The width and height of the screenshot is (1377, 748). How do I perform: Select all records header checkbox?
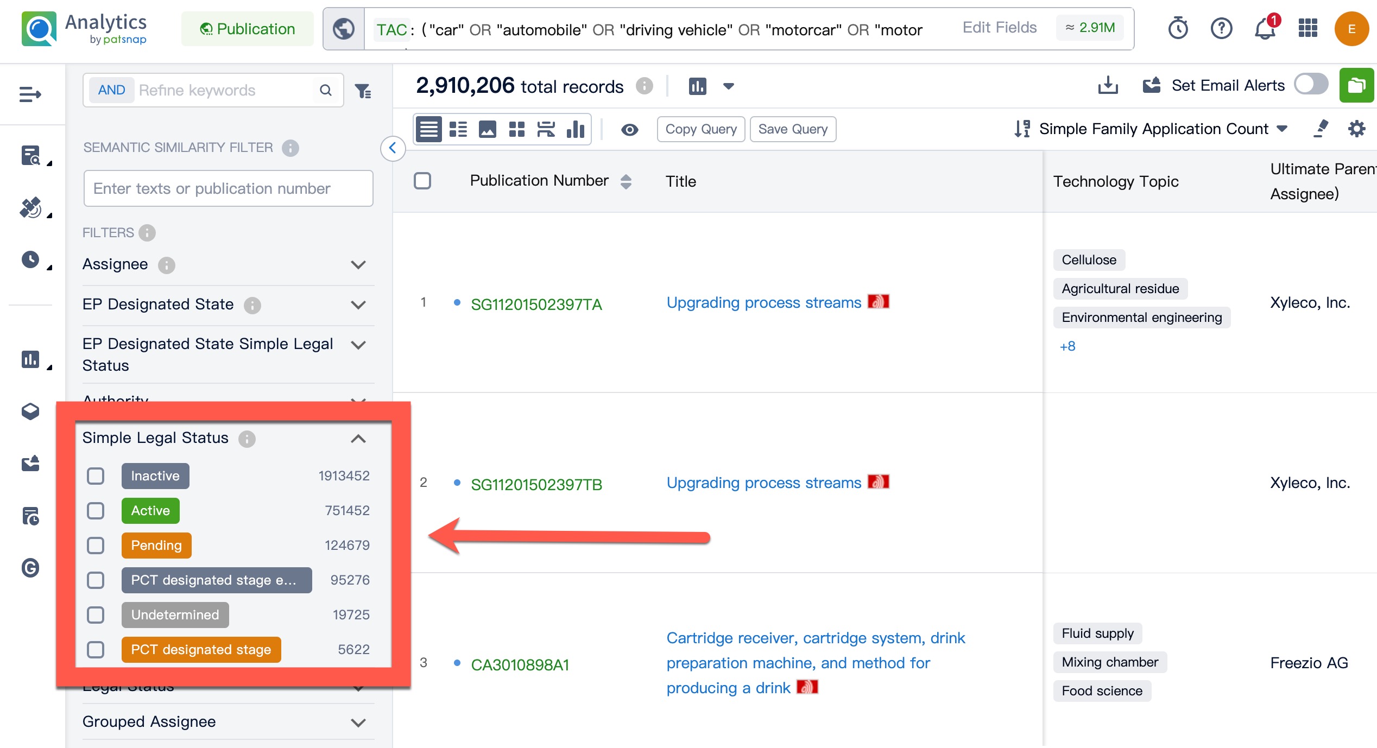tap(422, 181)
